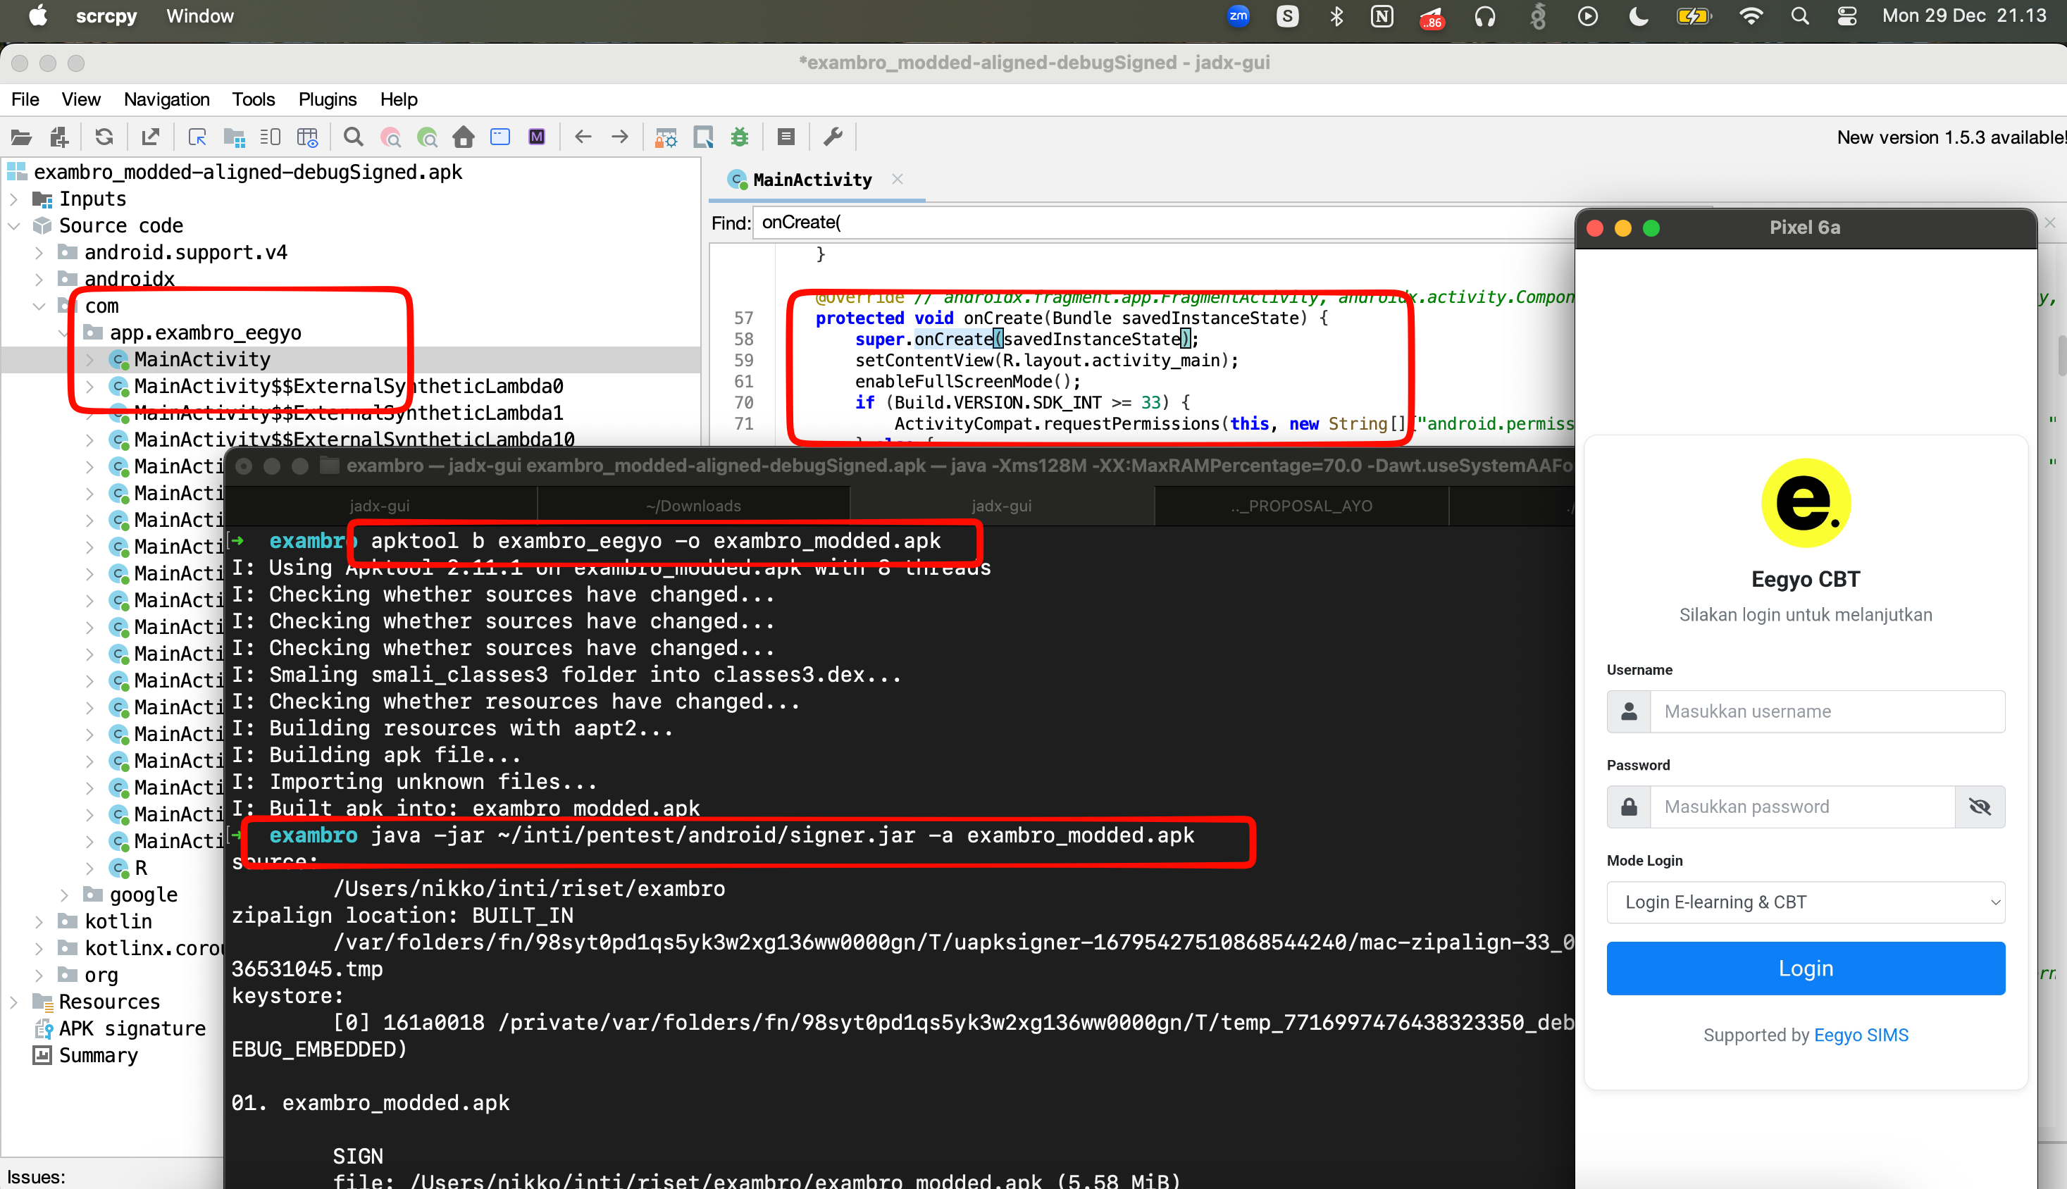Expand the Inputs tree node
2067x1189 pixels.
point(14,199)
